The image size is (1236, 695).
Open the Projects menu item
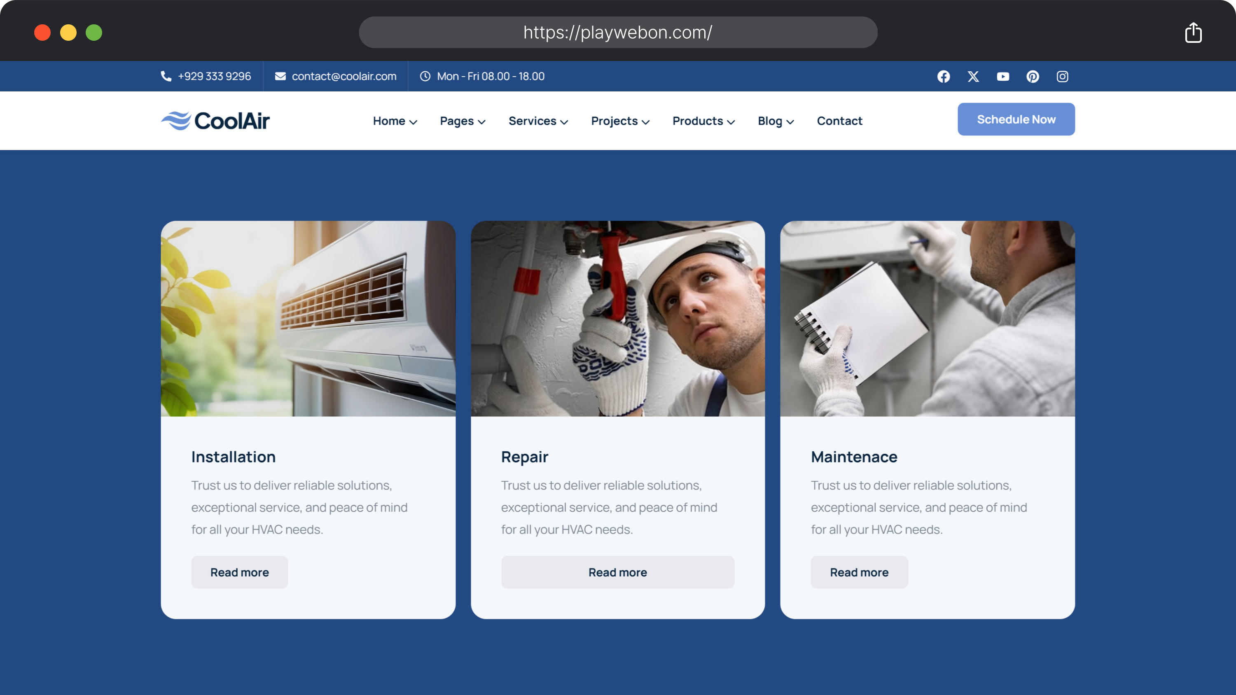[614, 121]
